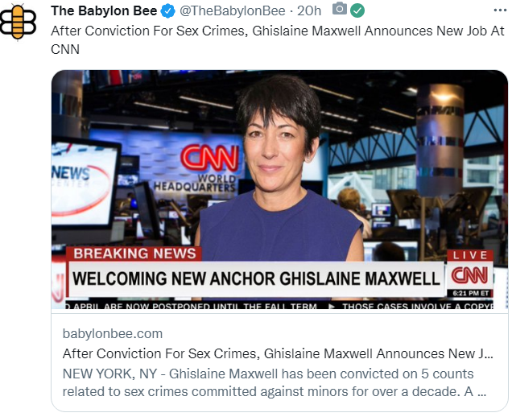Click the red LIVE badge

pyautogui.click(x=470, y=255)
